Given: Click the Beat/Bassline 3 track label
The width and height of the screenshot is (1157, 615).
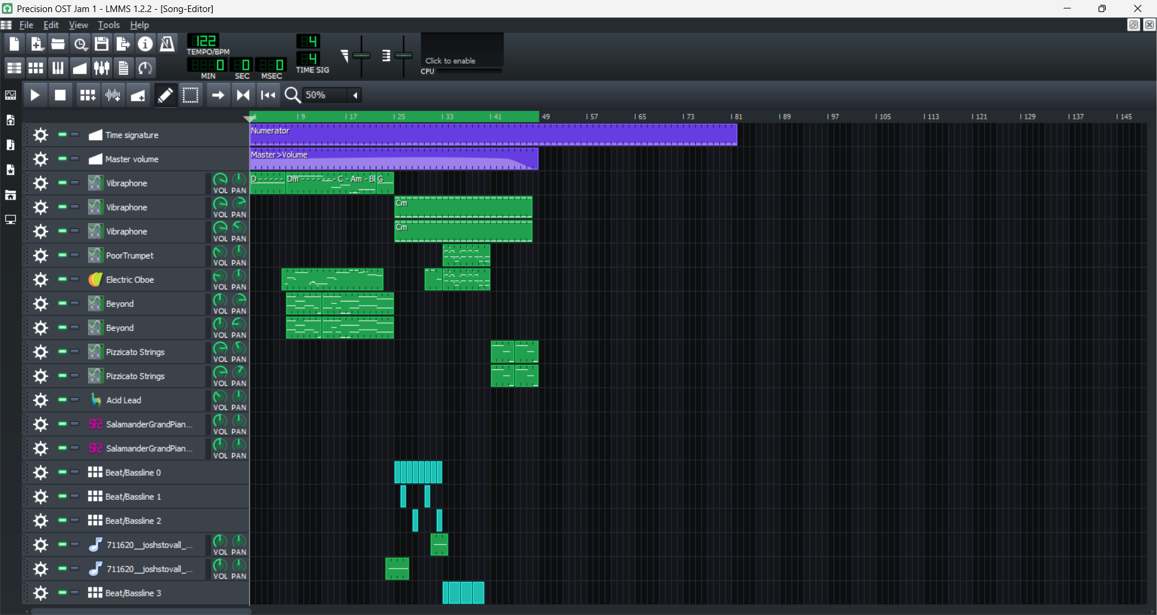Looking at the screenshot, I should point(133,593).
